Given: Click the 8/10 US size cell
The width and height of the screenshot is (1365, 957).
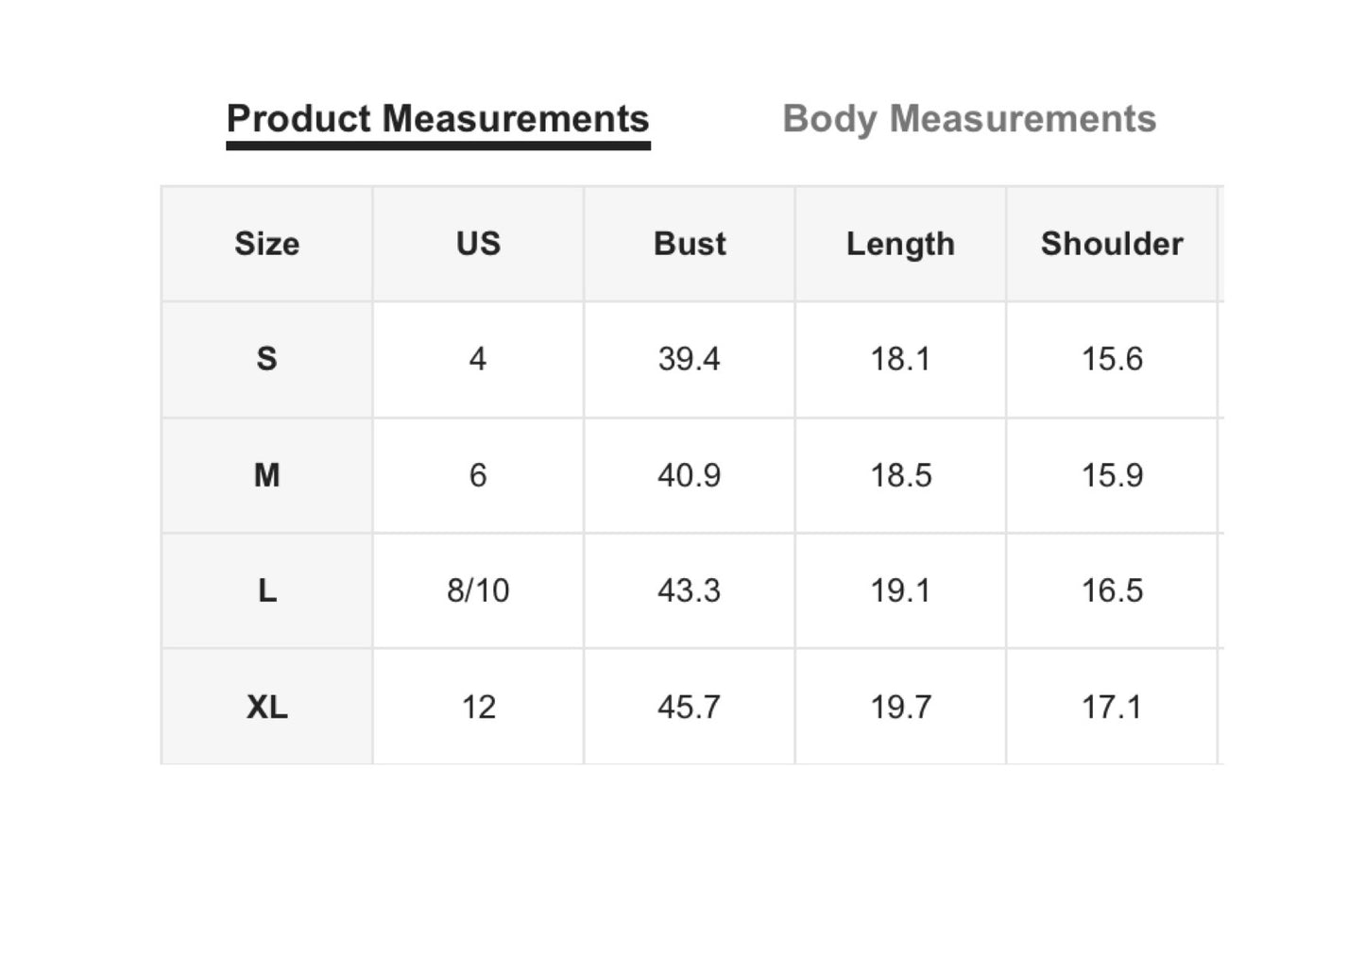Looking at the screenshot, I should pyautogui.click(x=478, y=590).
